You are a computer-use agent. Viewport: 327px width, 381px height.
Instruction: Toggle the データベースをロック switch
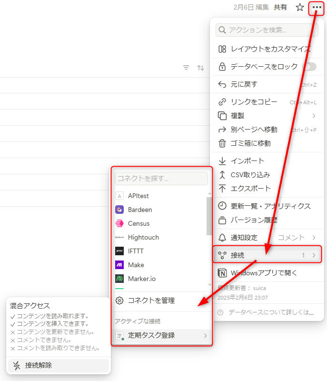pyautogui.click(x=310, y=67)
